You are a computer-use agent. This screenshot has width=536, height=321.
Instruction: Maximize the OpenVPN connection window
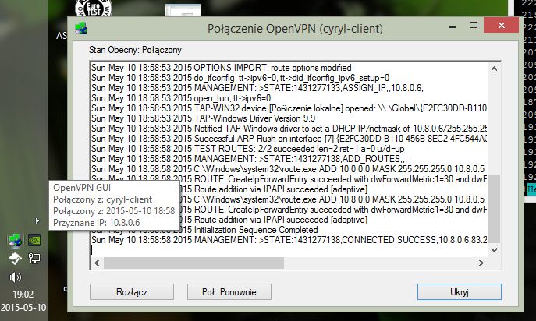[474, 26]
